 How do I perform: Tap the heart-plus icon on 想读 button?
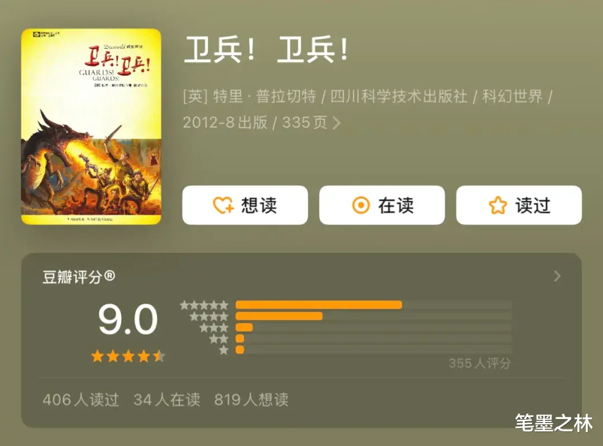pyautogui.click(x=223, y=205)
